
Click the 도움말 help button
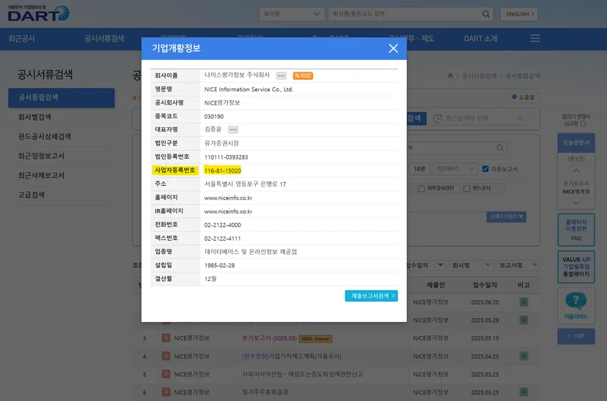tap(524, 97)
